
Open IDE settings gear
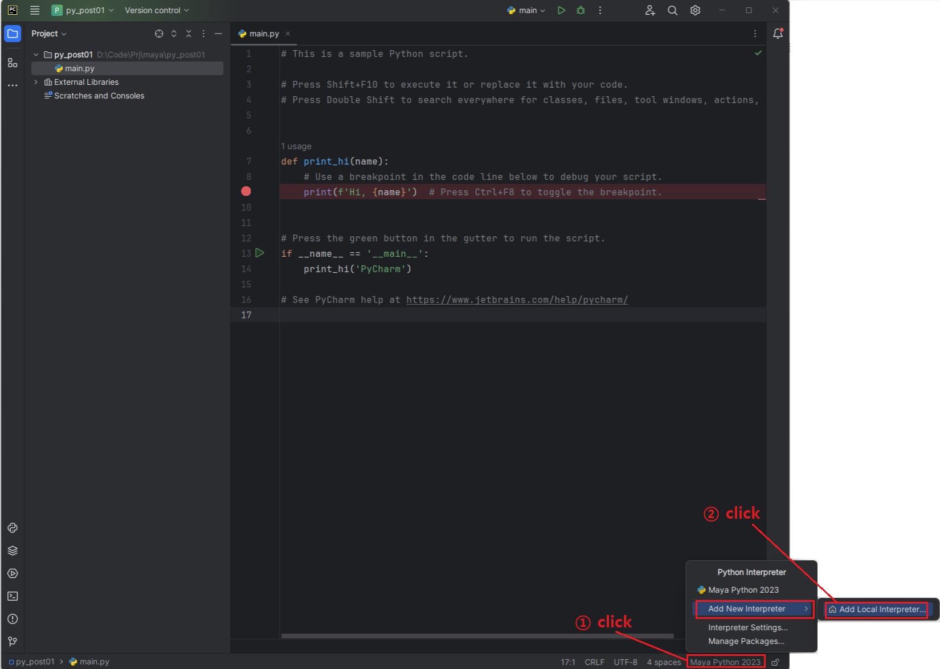(695, 10)
